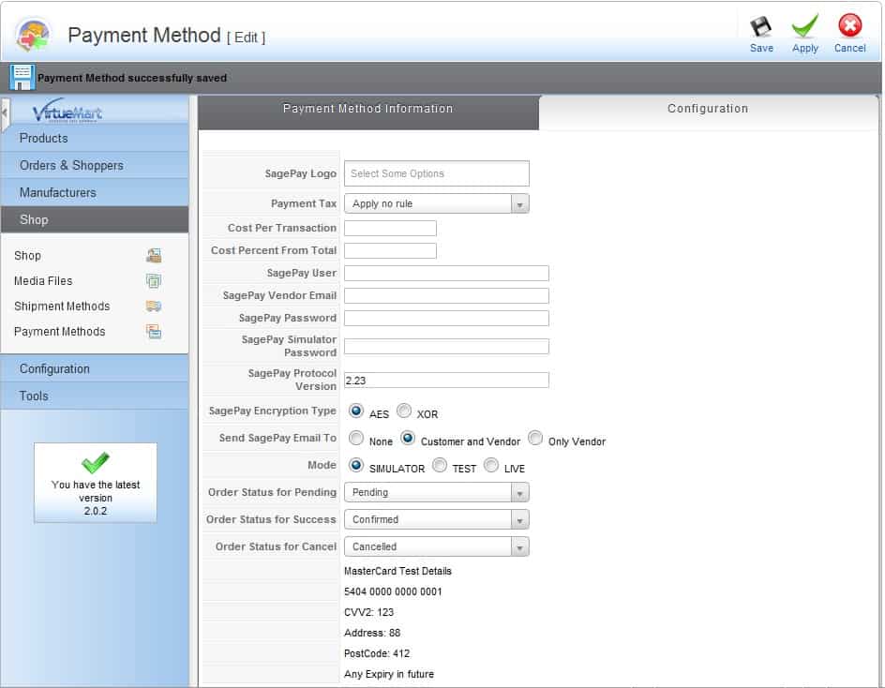This screenshot has height=688, width=885.
Task: Click the red Cancel icon
Action: click(849, 25)
